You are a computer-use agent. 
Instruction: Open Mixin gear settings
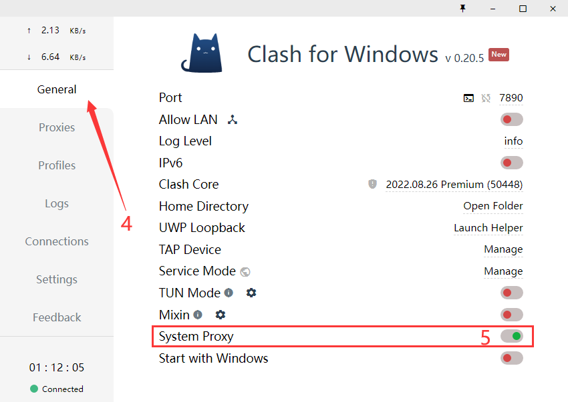pos(221,315)
